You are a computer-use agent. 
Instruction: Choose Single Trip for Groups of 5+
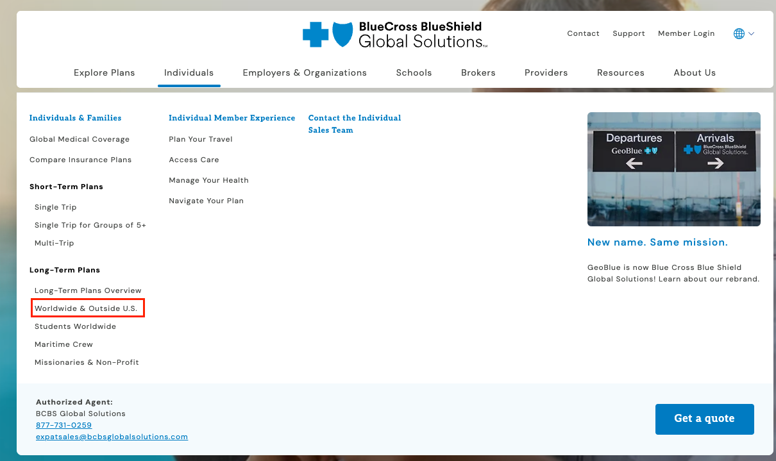click(x=90, y=225)
